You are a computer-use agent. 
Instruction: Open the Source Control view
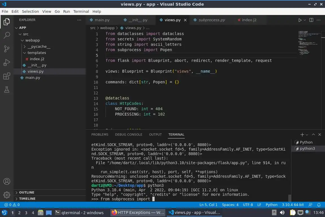tap(7, 49)
